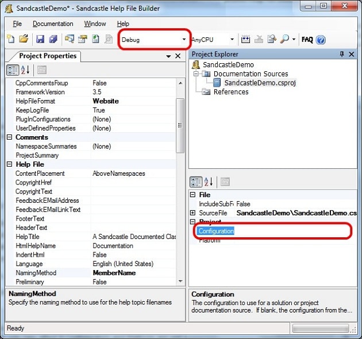Screen dimensions: 362x339
Task: Click the Save project floppy disk icon
Action: coord(40,40)
